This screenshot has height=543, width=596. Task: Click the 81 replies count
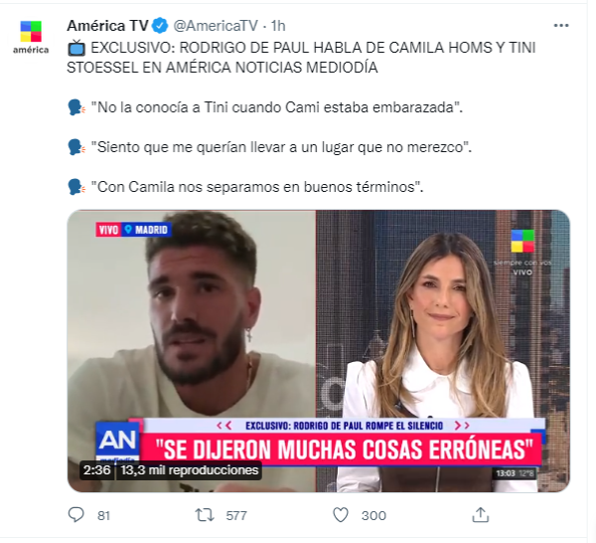tap(103, 515)
